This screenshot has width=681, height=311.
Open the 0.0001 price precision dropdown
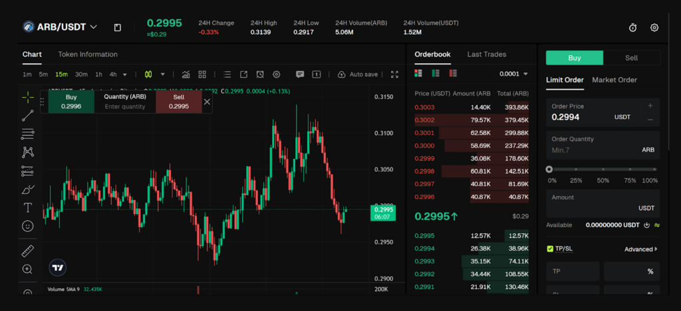pyautogui.click(x=513, y=74)
